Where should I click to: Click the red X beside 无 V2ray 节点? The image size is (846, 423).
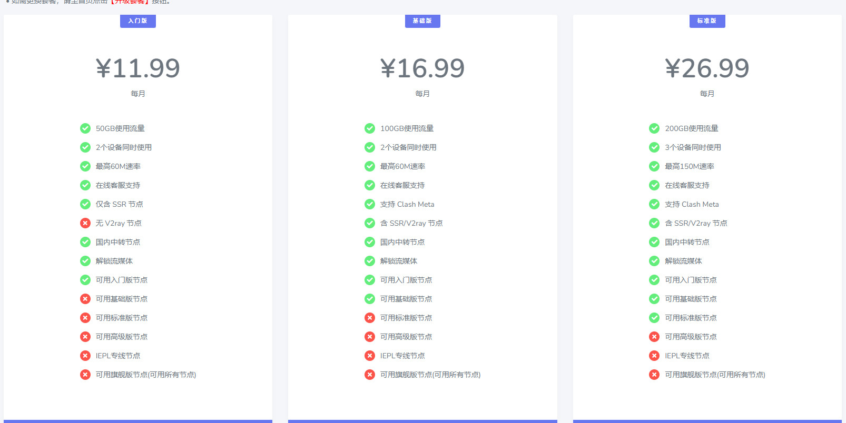click(85, 223)
